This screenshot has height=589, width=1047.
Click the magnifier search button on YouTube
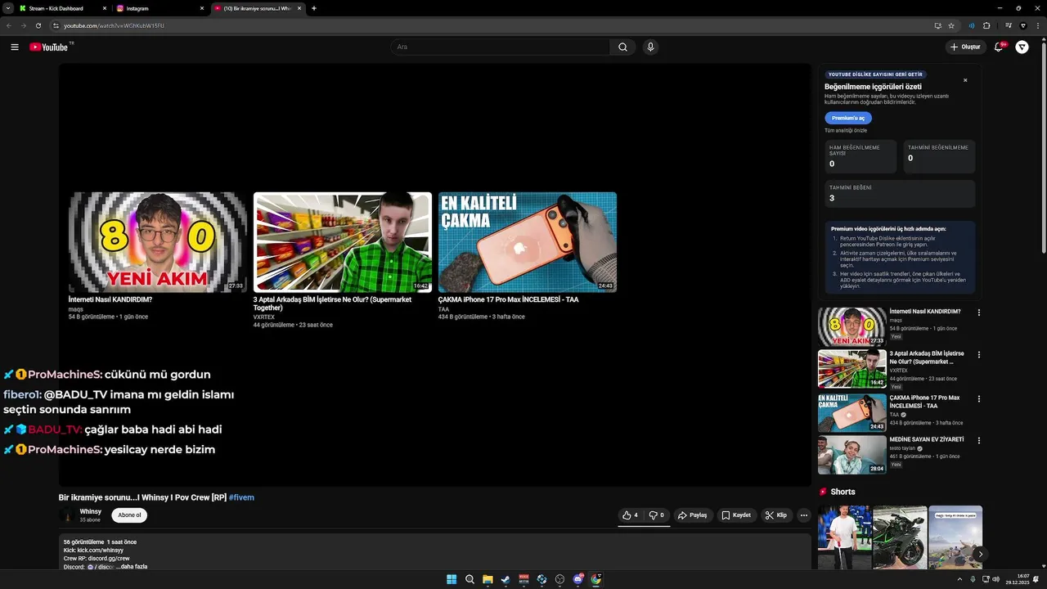tap(622, 47)
